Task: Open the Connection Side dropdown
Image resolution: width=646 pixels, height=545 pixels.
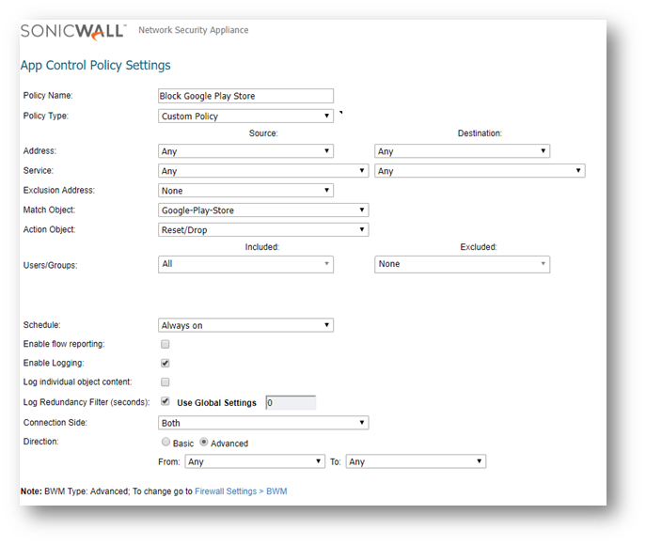Action: coord(263,423)
